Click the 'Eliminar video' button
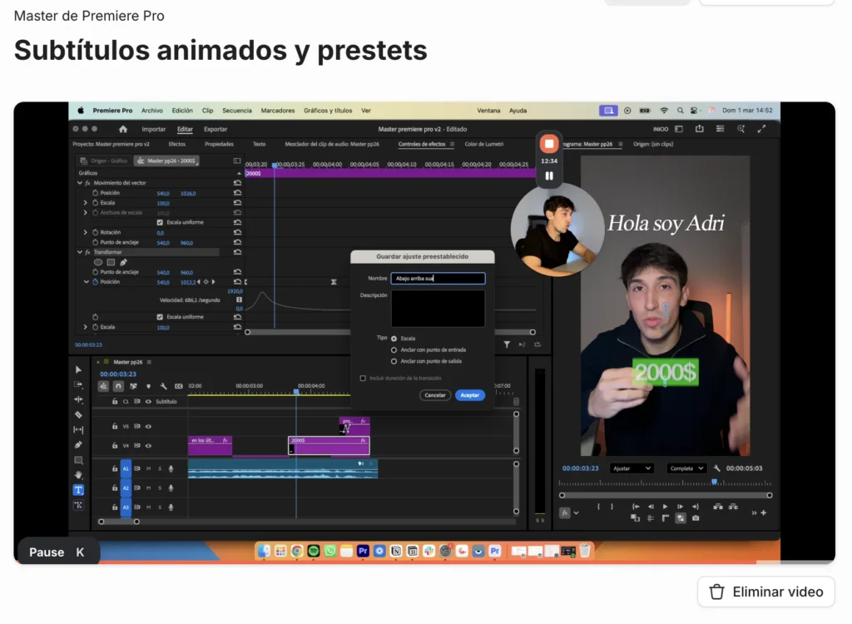 pos(765,592)
